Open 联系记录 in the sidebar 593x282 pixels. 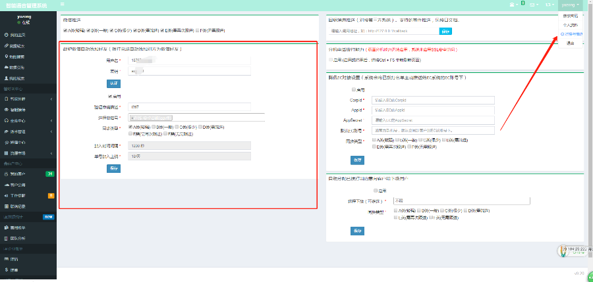click(28, 206)
